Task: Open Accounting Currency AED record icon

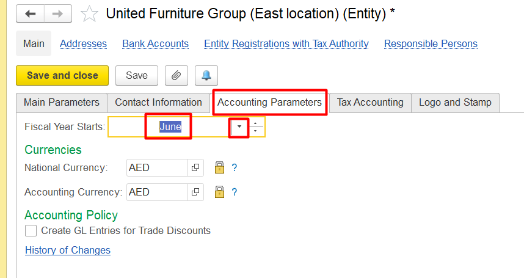Action: point(195,192)
